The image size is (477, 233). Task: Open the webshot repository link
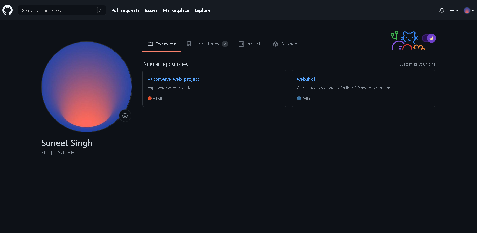point(306,79)
